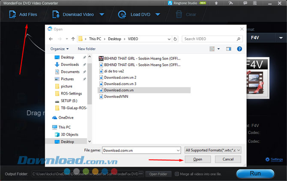The width and height of the screenshot is (287, 181).
Task: Close the Open dialog
Action: (x=242, y=29)
